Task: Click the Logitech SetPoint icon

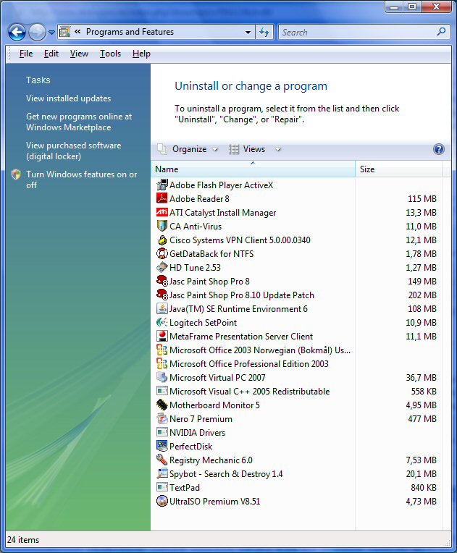Action: 162,322
